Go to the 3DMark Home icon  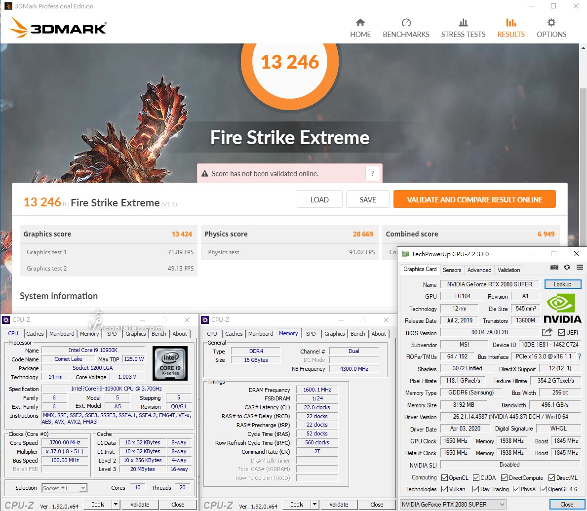point(360,22)
